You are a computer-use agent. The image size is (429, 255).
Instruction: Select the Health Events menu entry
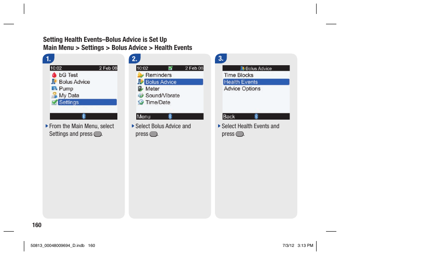(x=256, y=82)
